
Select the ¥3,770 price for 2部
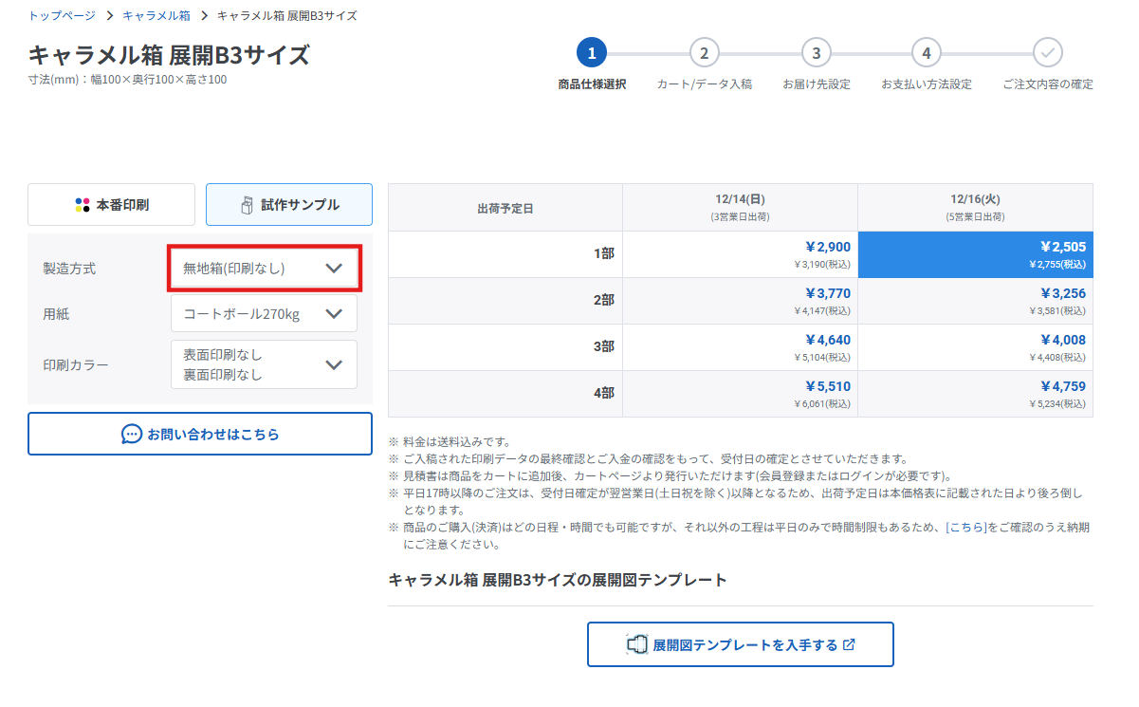click(x=740, y=301)
